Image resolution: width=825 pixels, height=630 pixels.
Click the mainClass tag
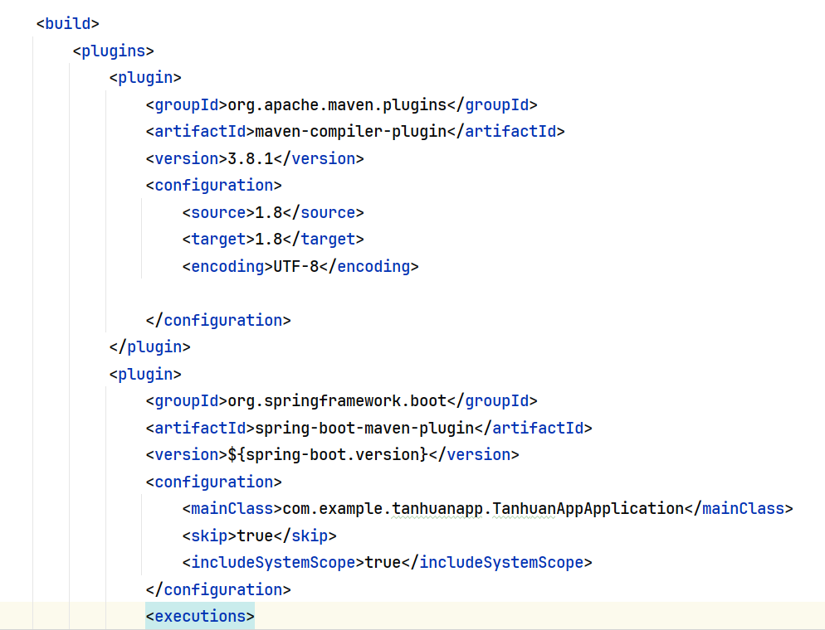(232, 508)
